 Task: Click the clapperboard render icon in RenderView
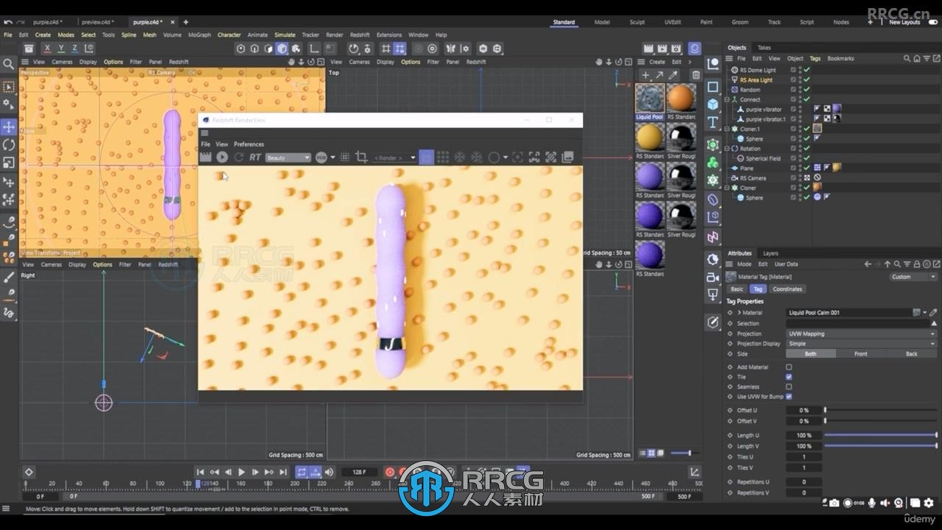(206, 157)
